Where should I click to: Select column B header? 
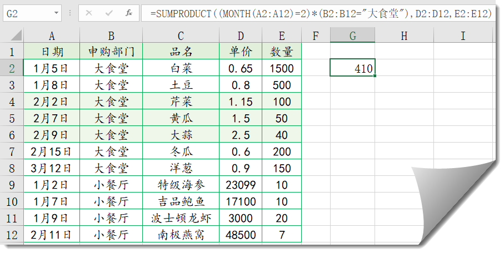click(111, 36)
